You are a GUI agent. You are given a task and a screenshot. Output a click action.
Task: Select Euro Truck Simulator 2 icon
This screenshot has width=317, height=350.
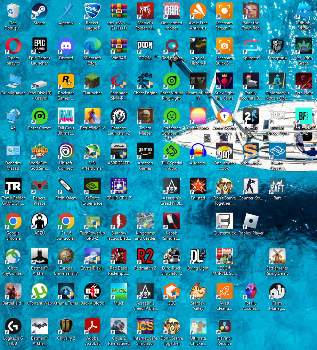tap(172, 256)
